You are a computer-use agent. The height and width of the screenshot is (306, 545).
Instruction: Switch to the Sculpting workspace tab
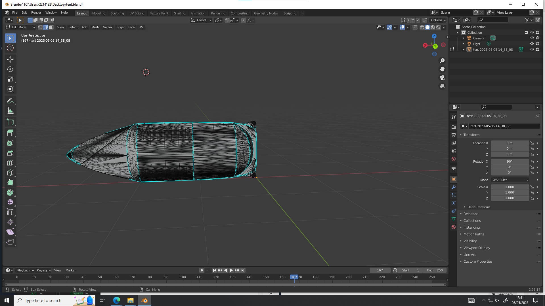(x=117, y=13)
